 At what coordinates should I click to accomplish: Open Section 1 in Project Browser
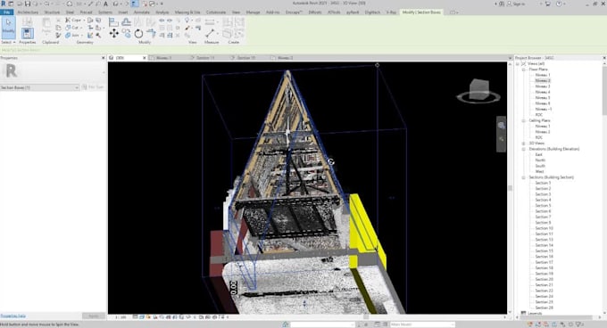coord(543,183)
